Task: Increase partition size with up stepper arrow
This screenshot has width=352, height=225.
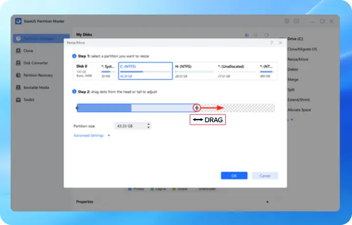Action: 149,124
